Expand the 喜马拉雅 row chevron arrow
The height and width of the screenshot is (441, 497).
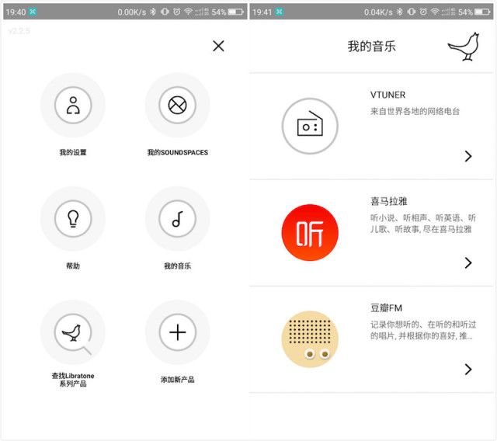tap(468, 262)
